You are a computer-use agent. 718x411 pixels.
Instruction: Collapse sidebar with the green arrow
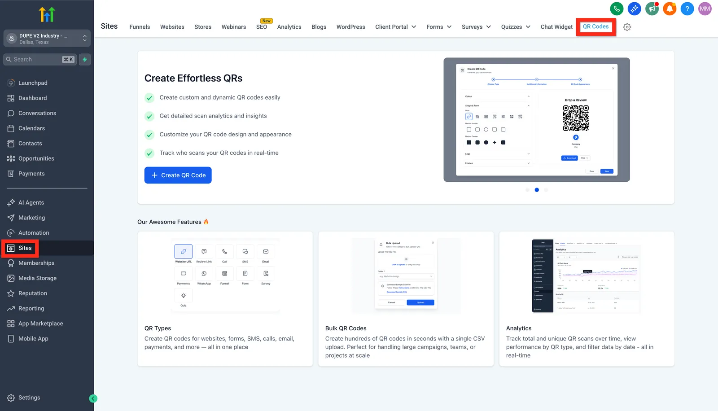93,398
